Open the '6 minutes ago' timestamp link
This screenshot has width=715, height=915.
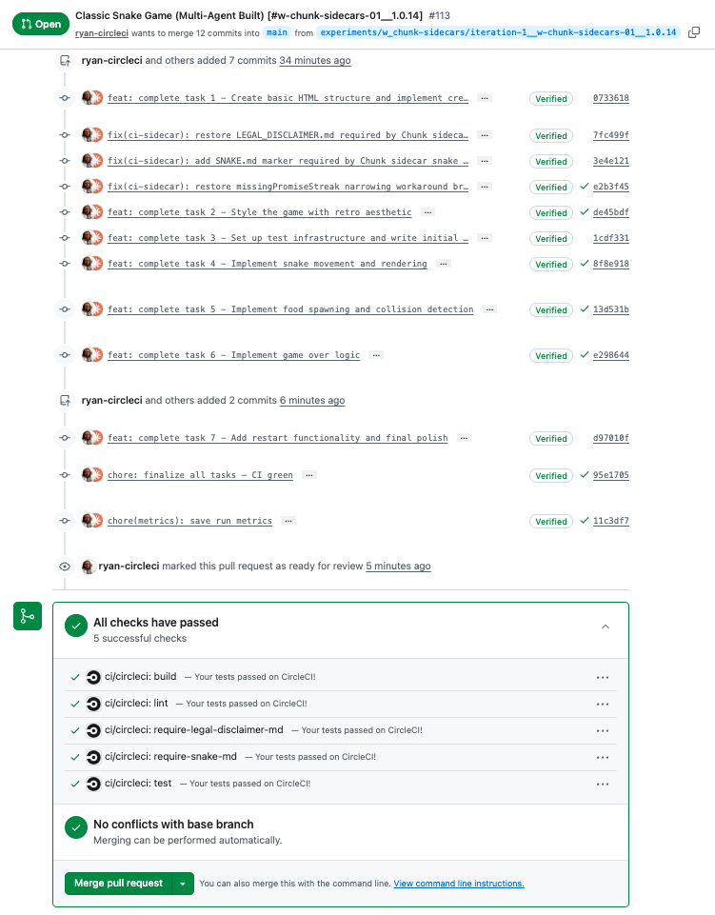312,400
